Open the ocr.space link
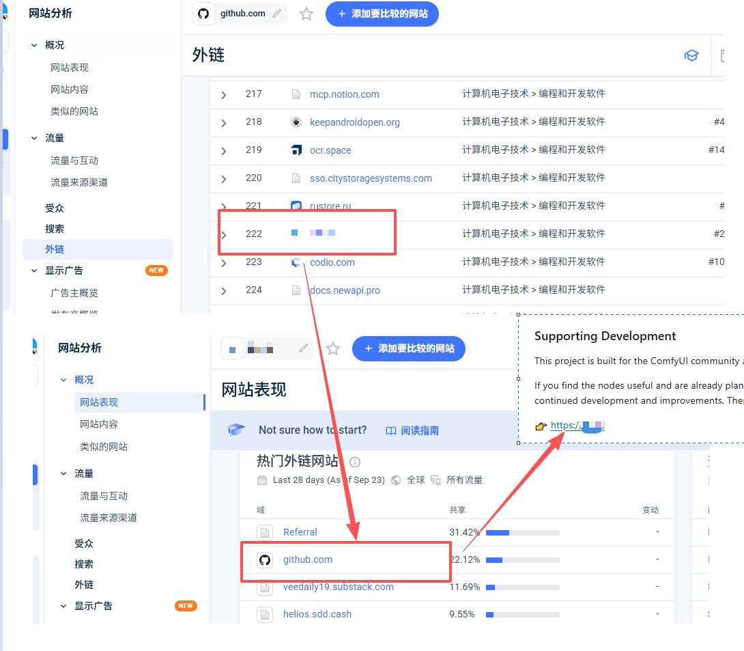Screen dimensions: 744x651 [x=330, y=150]
